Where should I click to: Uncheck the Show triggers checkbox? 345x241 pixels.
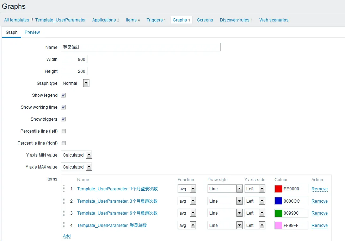pyautogui.click(x=63, y=119)
